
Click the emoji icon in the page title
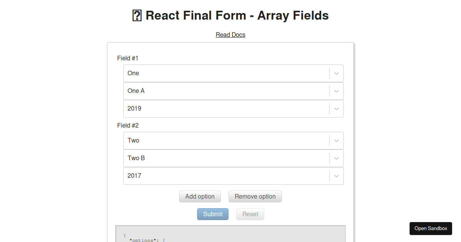[137, 15]
